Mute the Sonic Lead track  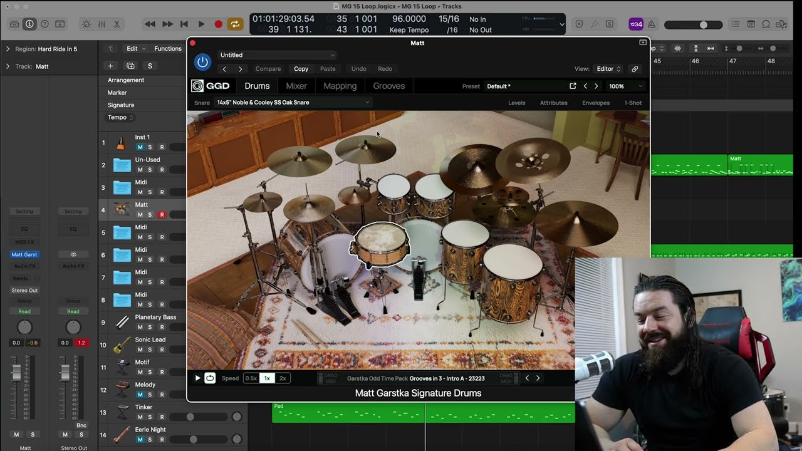coord(140,350)
